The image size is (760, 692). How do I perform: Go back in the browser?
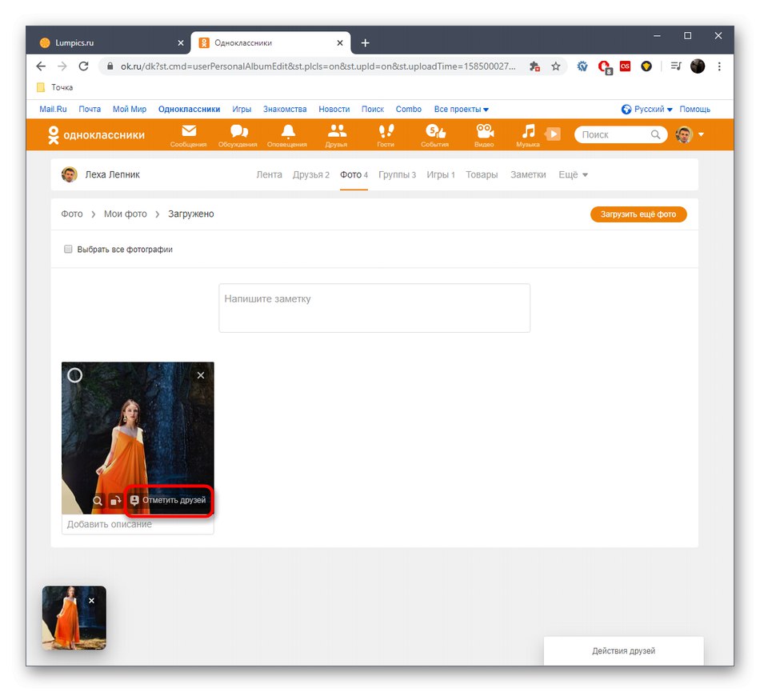pos(41,66)
